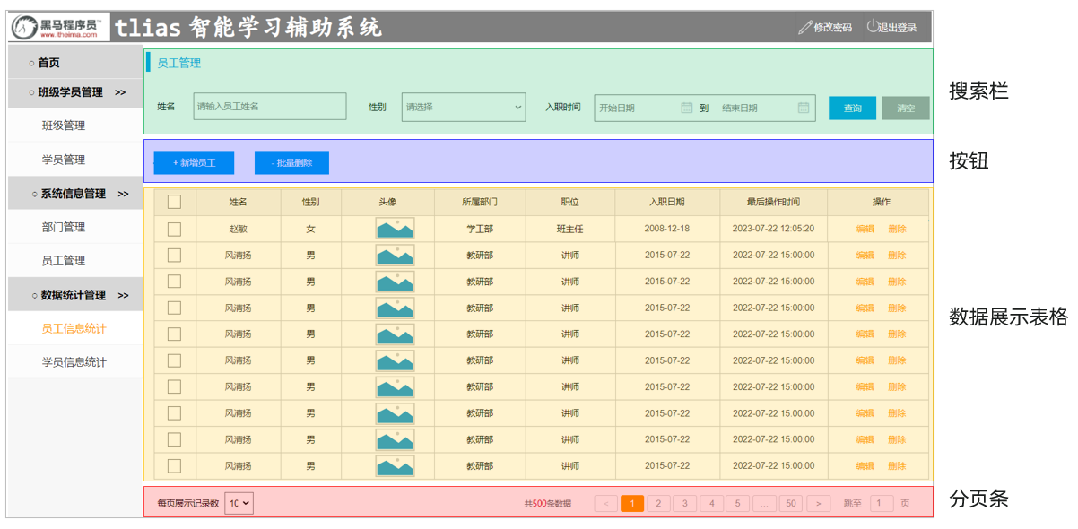
Task: Check the checkbox in the last table row
Action: click(174, 466)
